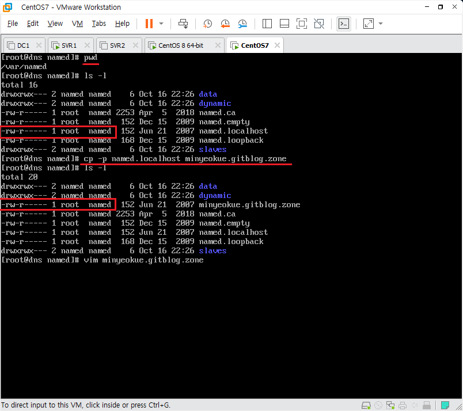Click inside the terminal at vim command
The height and width of the screenshot is (411, 463).
pos(143,260)
